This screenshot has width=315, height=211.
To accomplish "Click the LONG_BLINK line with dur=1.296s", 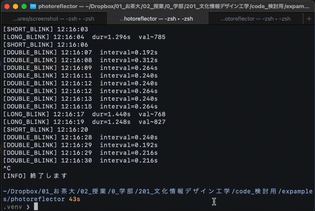I will 84,37.
